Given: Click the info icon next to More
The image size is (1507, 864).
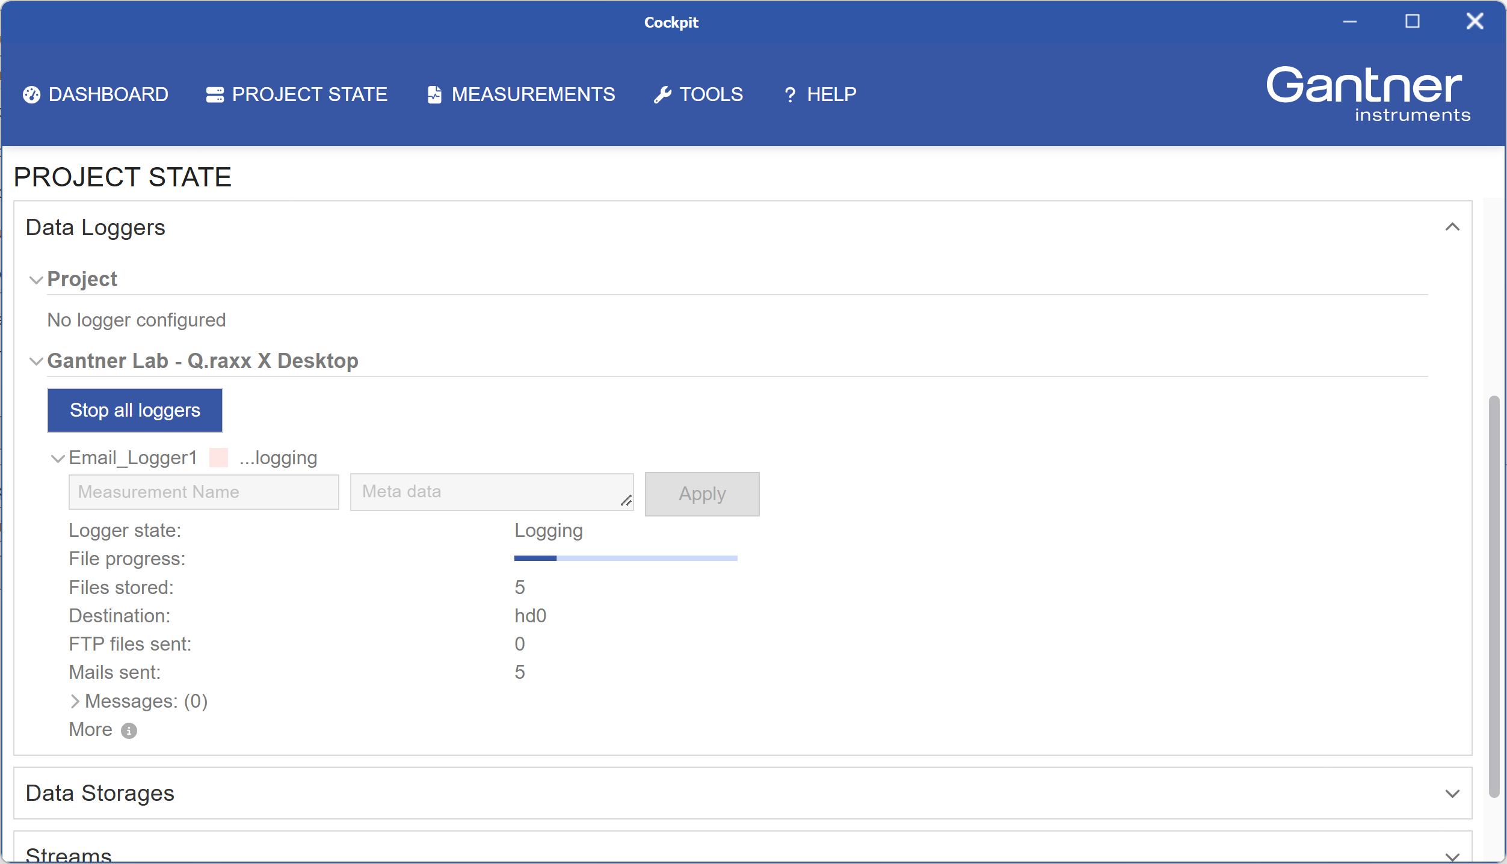Looking at the screenshot, I should point(129,731).
